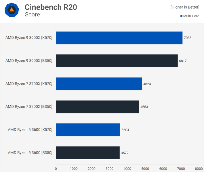Viewport: 204px width, 172px height.
Task: Click the Higher is Better note
Action: pos(185,7)
